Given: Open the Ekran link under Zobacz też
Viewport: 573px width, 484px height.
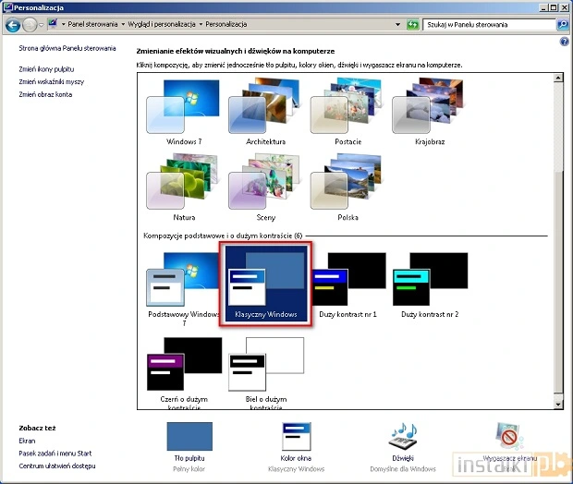Looking at the screenshot, I should pos(27,441).
